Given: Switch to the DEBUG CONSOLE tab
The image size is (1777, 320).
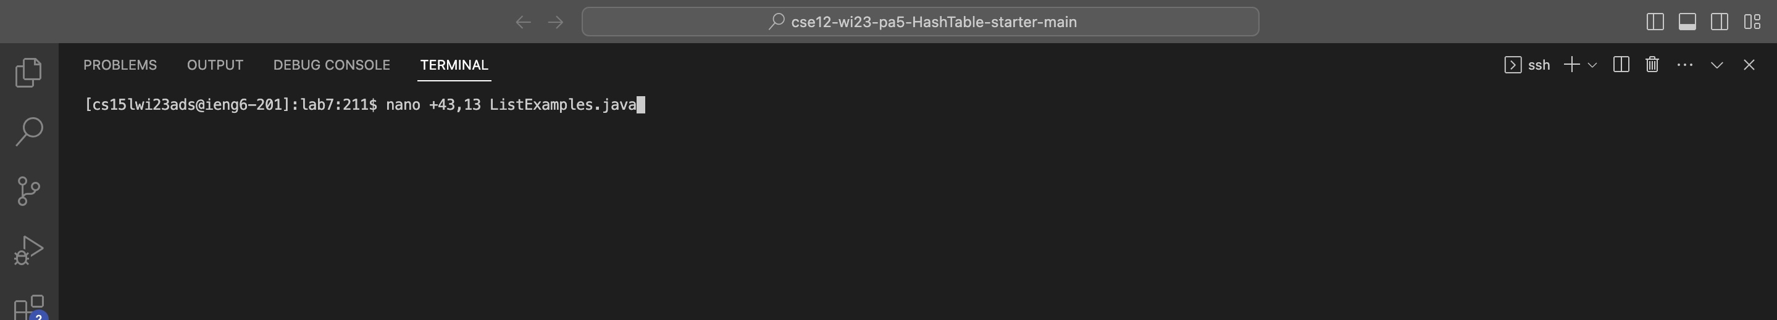Looking at the screenshot, I should [x=331, y=65].
